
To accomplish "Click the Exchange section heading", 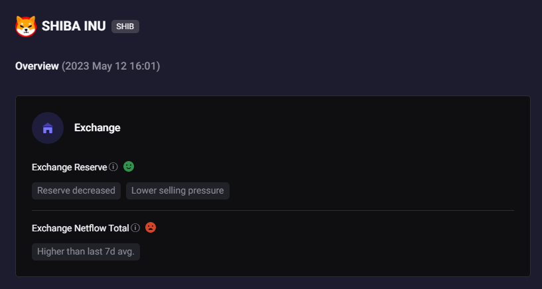I will coord(97,128).
